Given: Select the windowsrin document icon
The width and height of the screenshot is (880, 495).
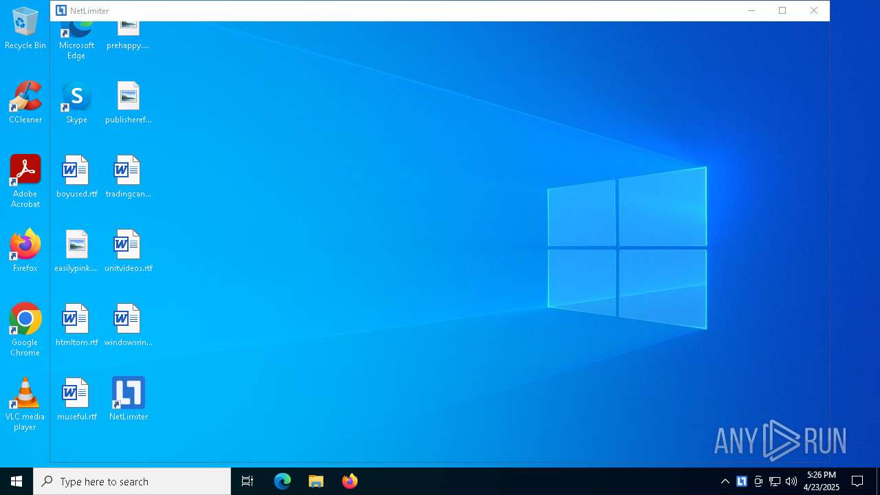Looking at the screenshot, I should [128, 326].
